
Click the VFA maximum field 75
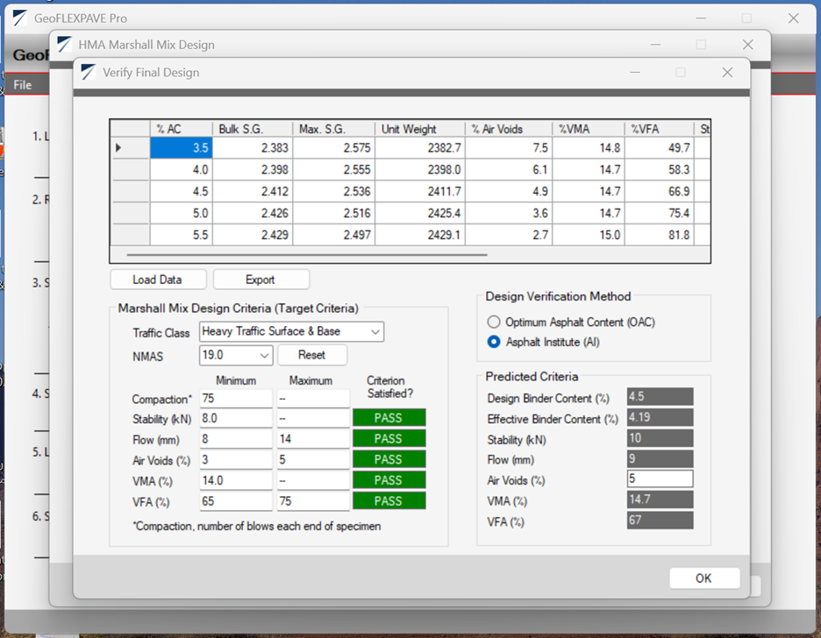click(313, 501)
